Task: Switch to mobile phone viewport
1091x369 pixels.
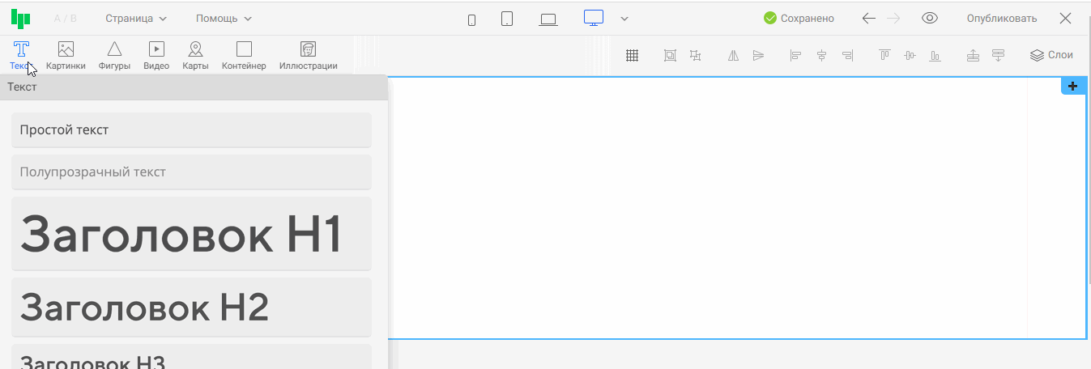Action: tap(472, 19)
